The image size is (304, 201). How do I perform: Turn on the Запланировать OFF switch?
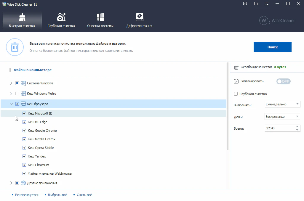click(283, 81)
